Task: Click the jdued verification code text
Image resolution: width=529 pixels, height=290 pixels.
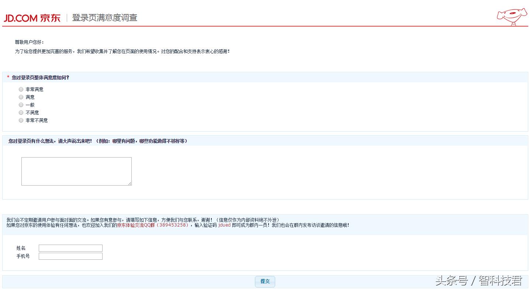Action: pos(224,225)
